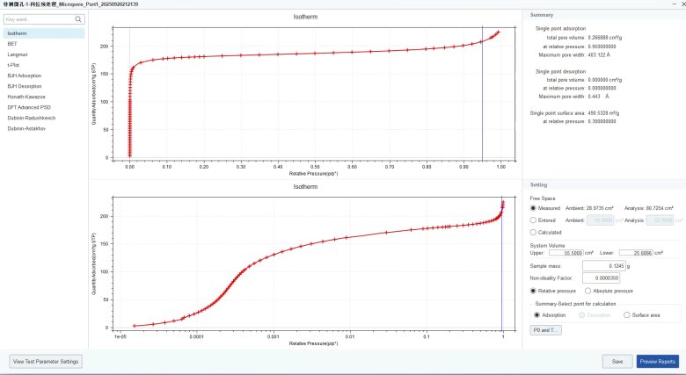Open DFT Advanced PSD
686x375 pixels.
point(26,108)
